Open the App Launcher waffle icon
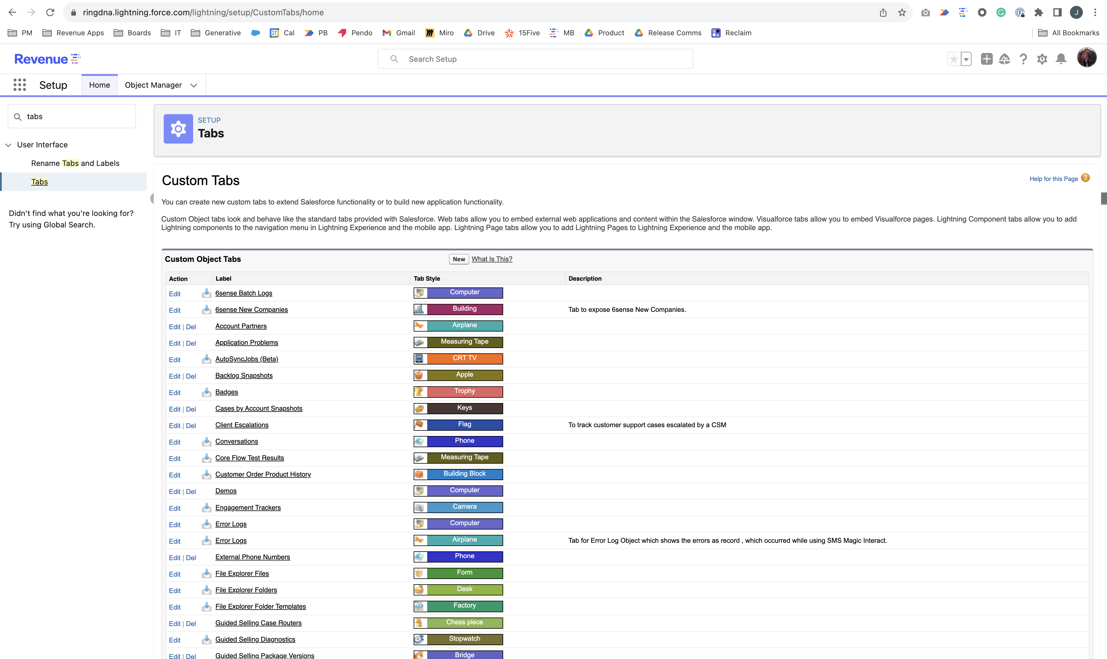 tap(19, 85)
